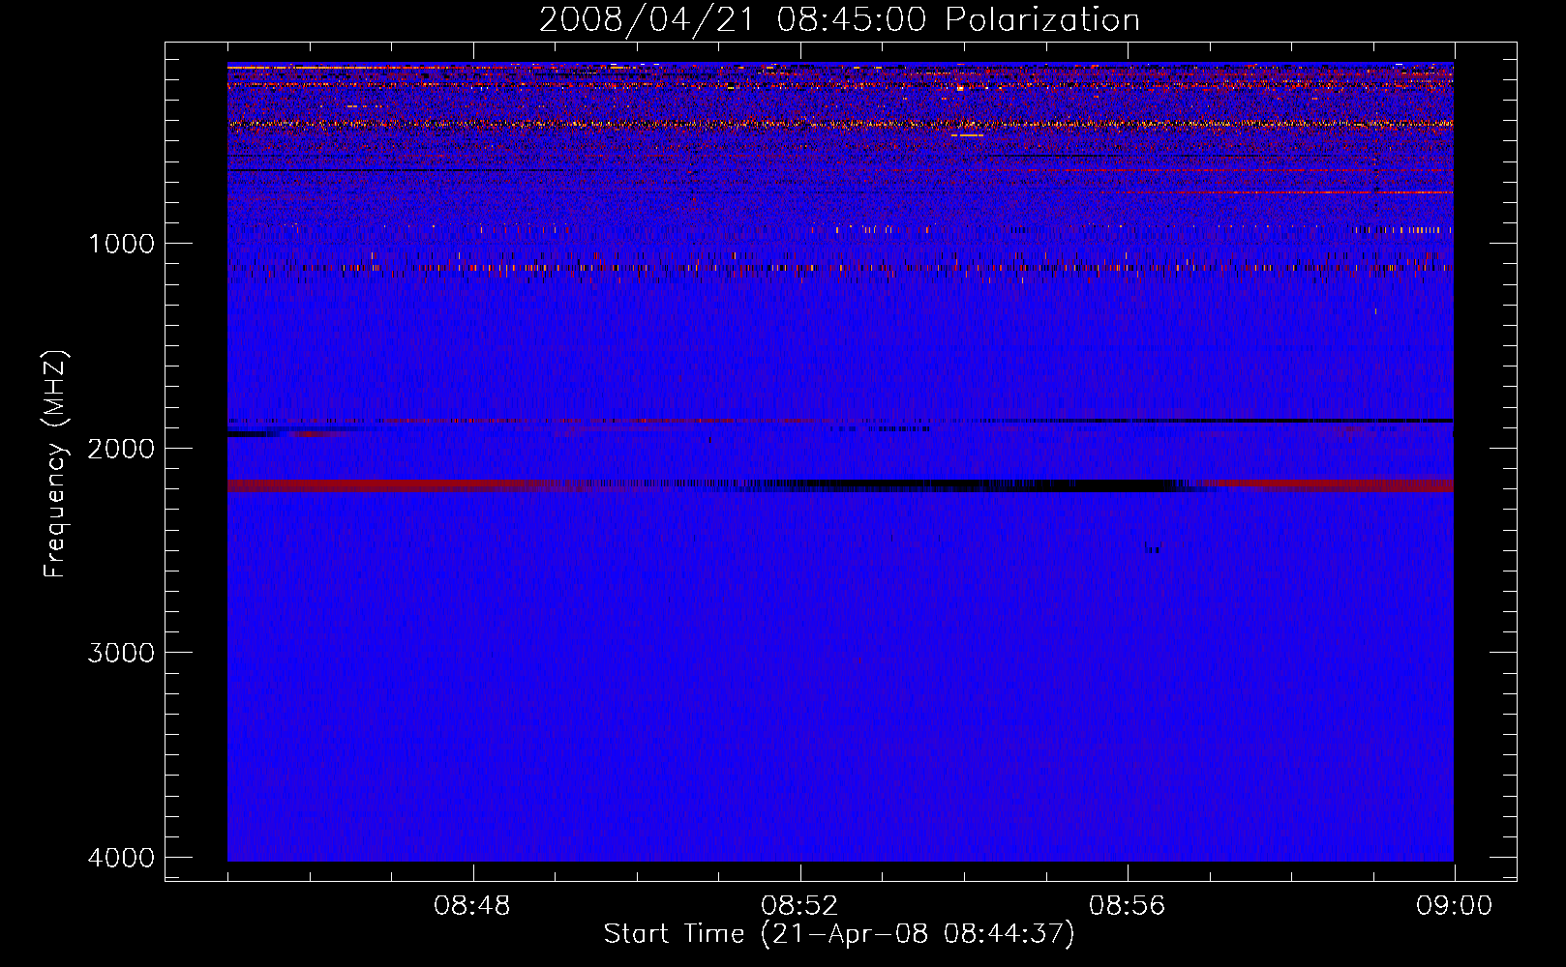Click the '1000' frequency tick label
The width and height of the screenshot is (1566, 967).
coord(121,243)
